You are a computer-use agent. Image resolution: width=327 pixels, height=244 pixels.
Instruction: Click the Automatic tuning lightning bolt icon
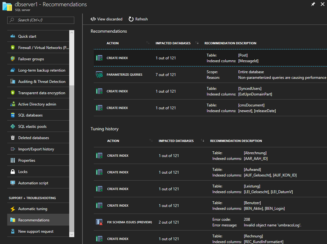[x=13, y=209]
